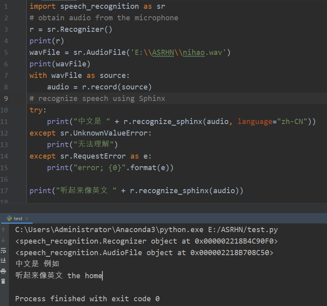Click the final print statement on line 17

point(135,190)
